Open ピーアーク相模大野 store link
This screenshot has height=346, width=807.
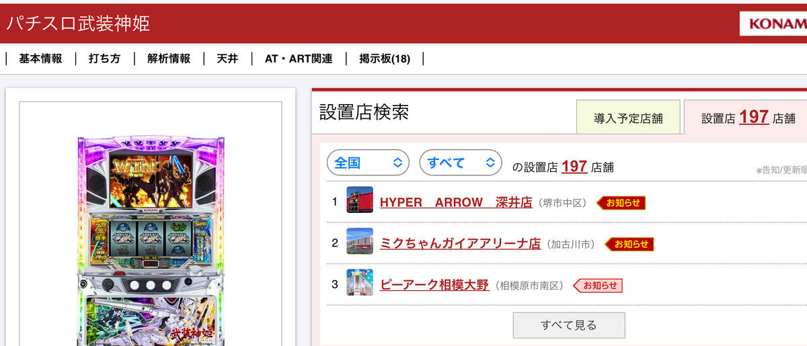point(434,285)
